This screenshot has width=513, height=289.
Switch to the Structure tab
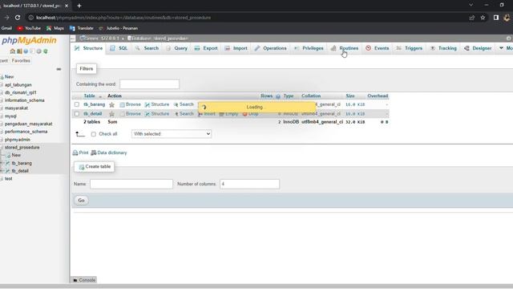click(89, 48)
